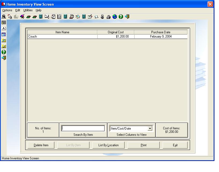Viewport: 219px width, 172px height.
Task: Click the green question mark in left sidebar
Action: pyautogui.click(x=4, y=52)
